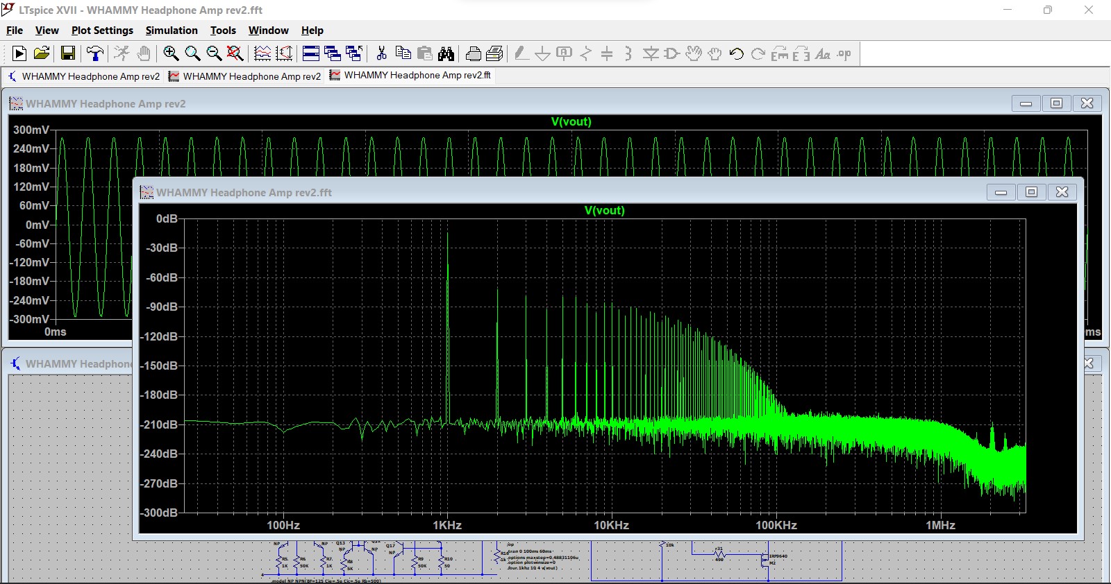Place a diode component

[650, 53]
